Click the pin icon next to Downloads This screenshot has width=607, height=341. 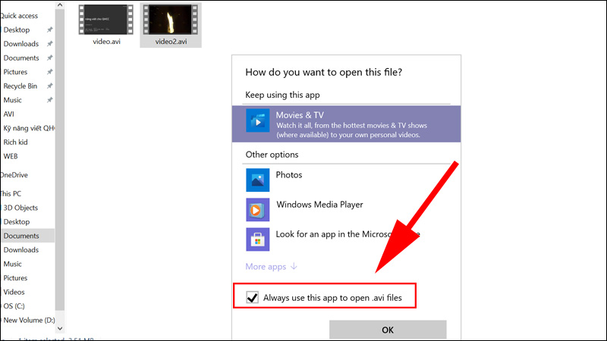tap(49, 44)
